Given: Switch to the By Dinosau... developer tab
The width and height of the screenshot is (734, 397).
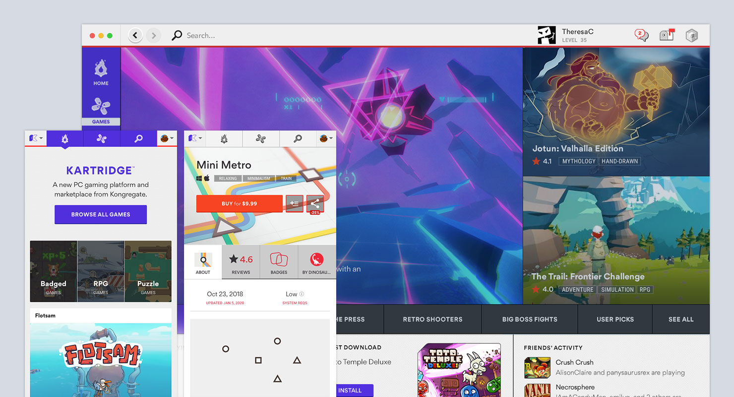Looking at the screenshot, I should (316, 262).
